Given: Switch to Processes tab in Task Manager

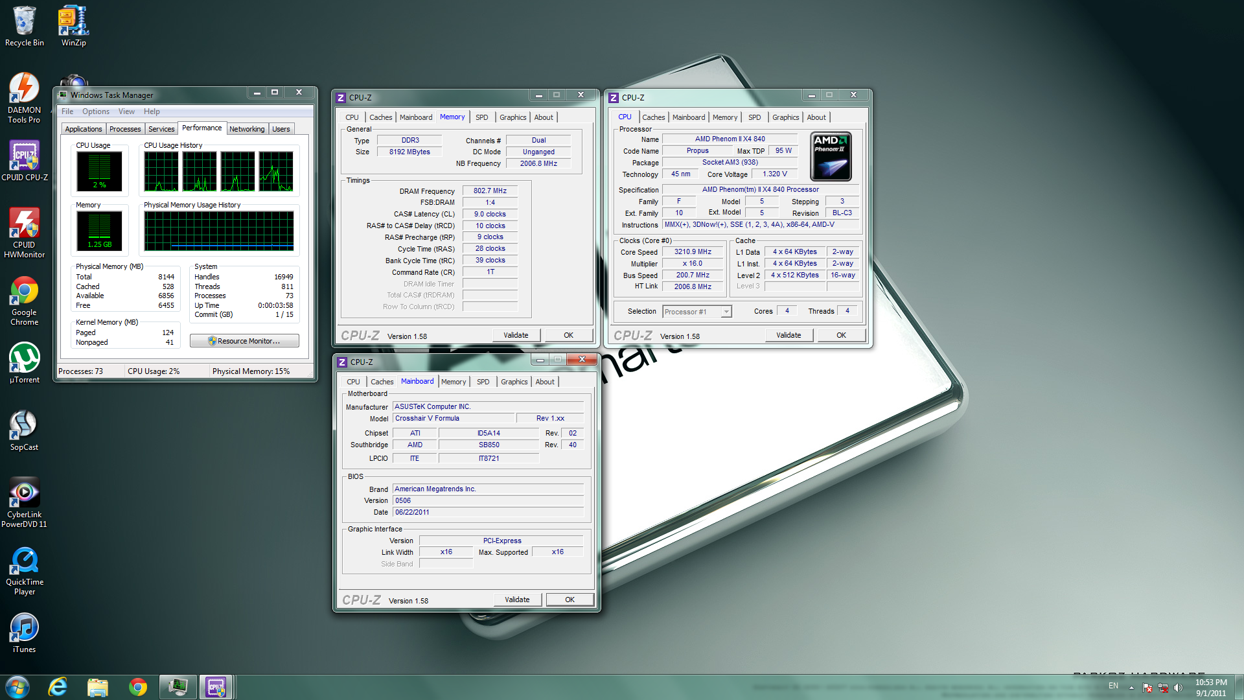Looking at the screenshot, I should [x=125, y=129].
